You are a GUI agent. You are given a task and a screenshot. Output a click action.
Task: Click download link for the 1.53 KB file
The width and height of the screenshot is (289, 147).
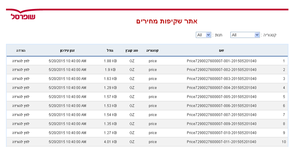click(x=21, y=106)
